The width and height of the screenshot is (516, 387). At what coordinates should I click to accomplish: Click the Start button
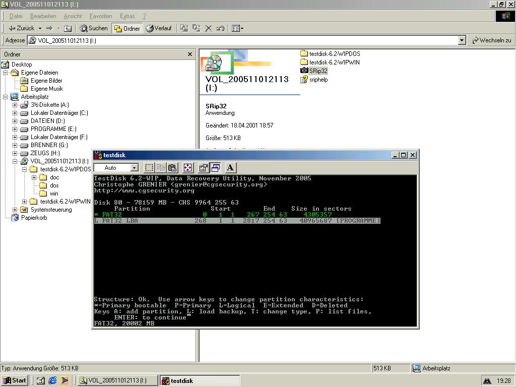(x=14, y=380)
